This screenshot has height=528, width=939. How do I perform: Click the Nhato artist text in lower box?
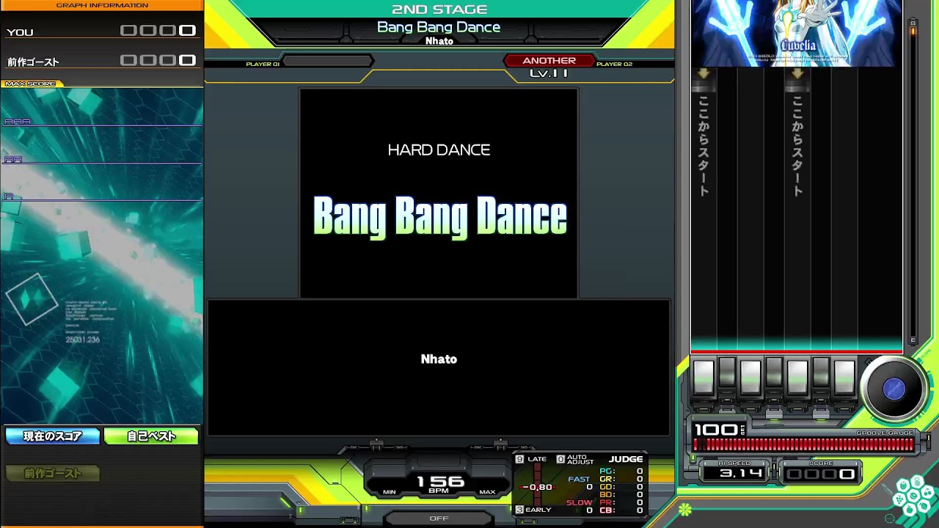(439, 359)
